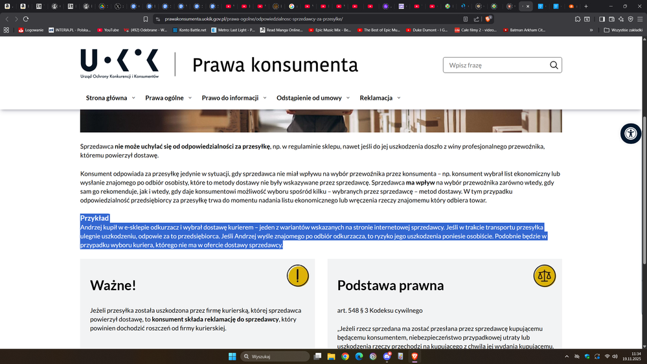
Task: Click the Ważne! heading
Action: point(113,285)
